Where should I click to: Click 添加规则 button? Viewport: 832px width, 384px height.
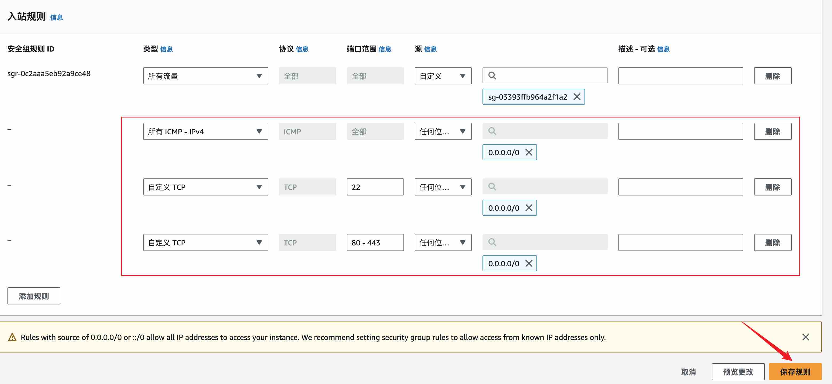(x=34, y=296)
